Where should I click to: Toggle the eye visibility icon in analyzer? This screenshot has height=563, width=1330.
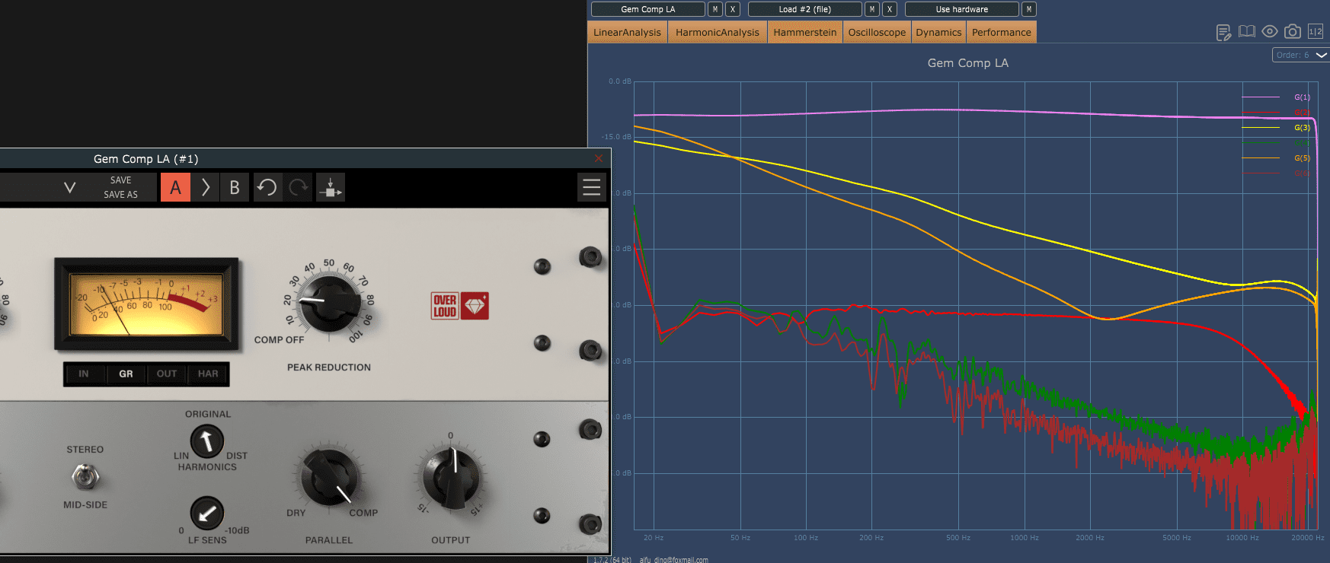[x=1269, y=31]
